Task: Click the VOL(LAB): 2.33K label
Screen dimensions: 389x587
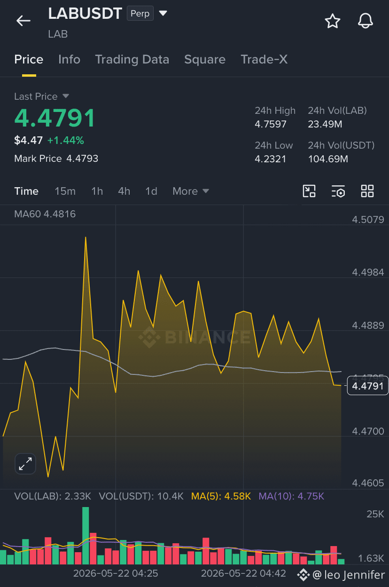Action: [x=53, y=496]
